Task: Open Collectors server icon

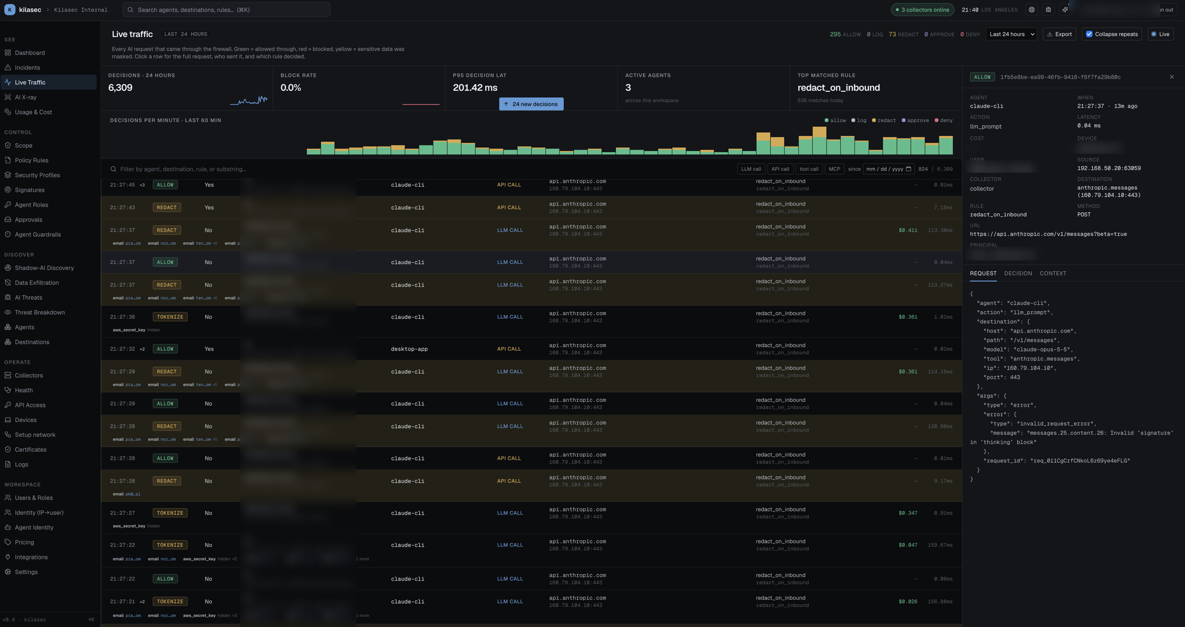Action: tap(8, 375)
